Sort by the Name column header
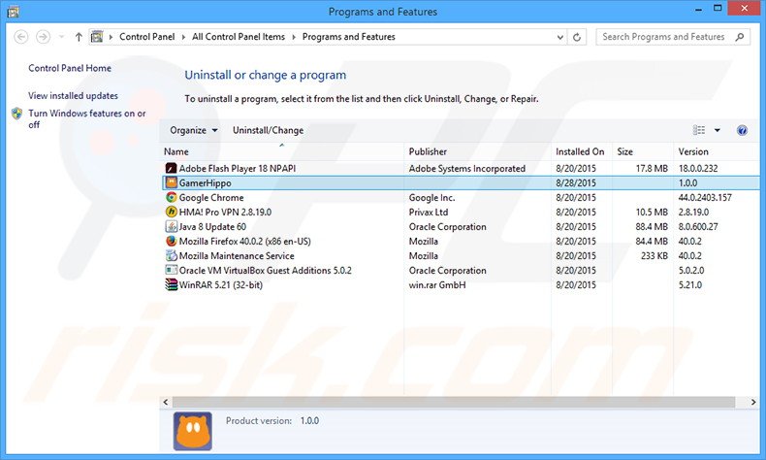766x460 pixels. (282, 151)
